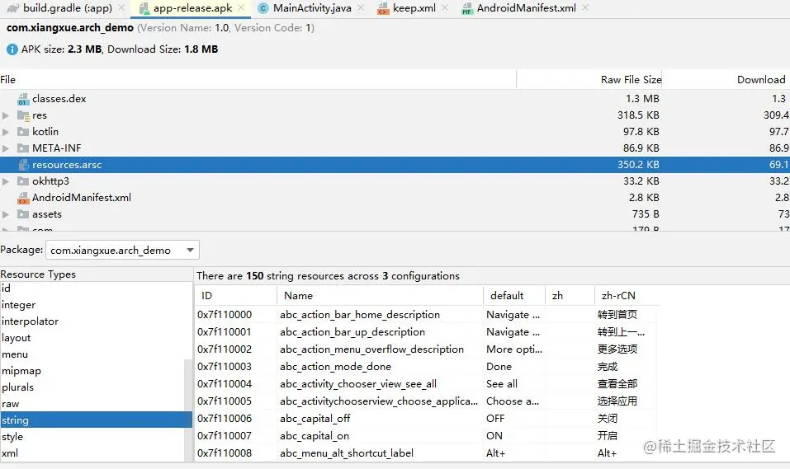
Task: Select the xml resource type
Action: tap(92, 453)
